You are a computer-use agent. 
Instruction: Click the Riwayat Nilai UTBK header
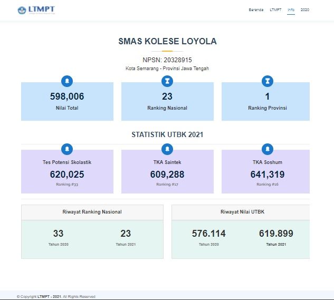(242, 212)
